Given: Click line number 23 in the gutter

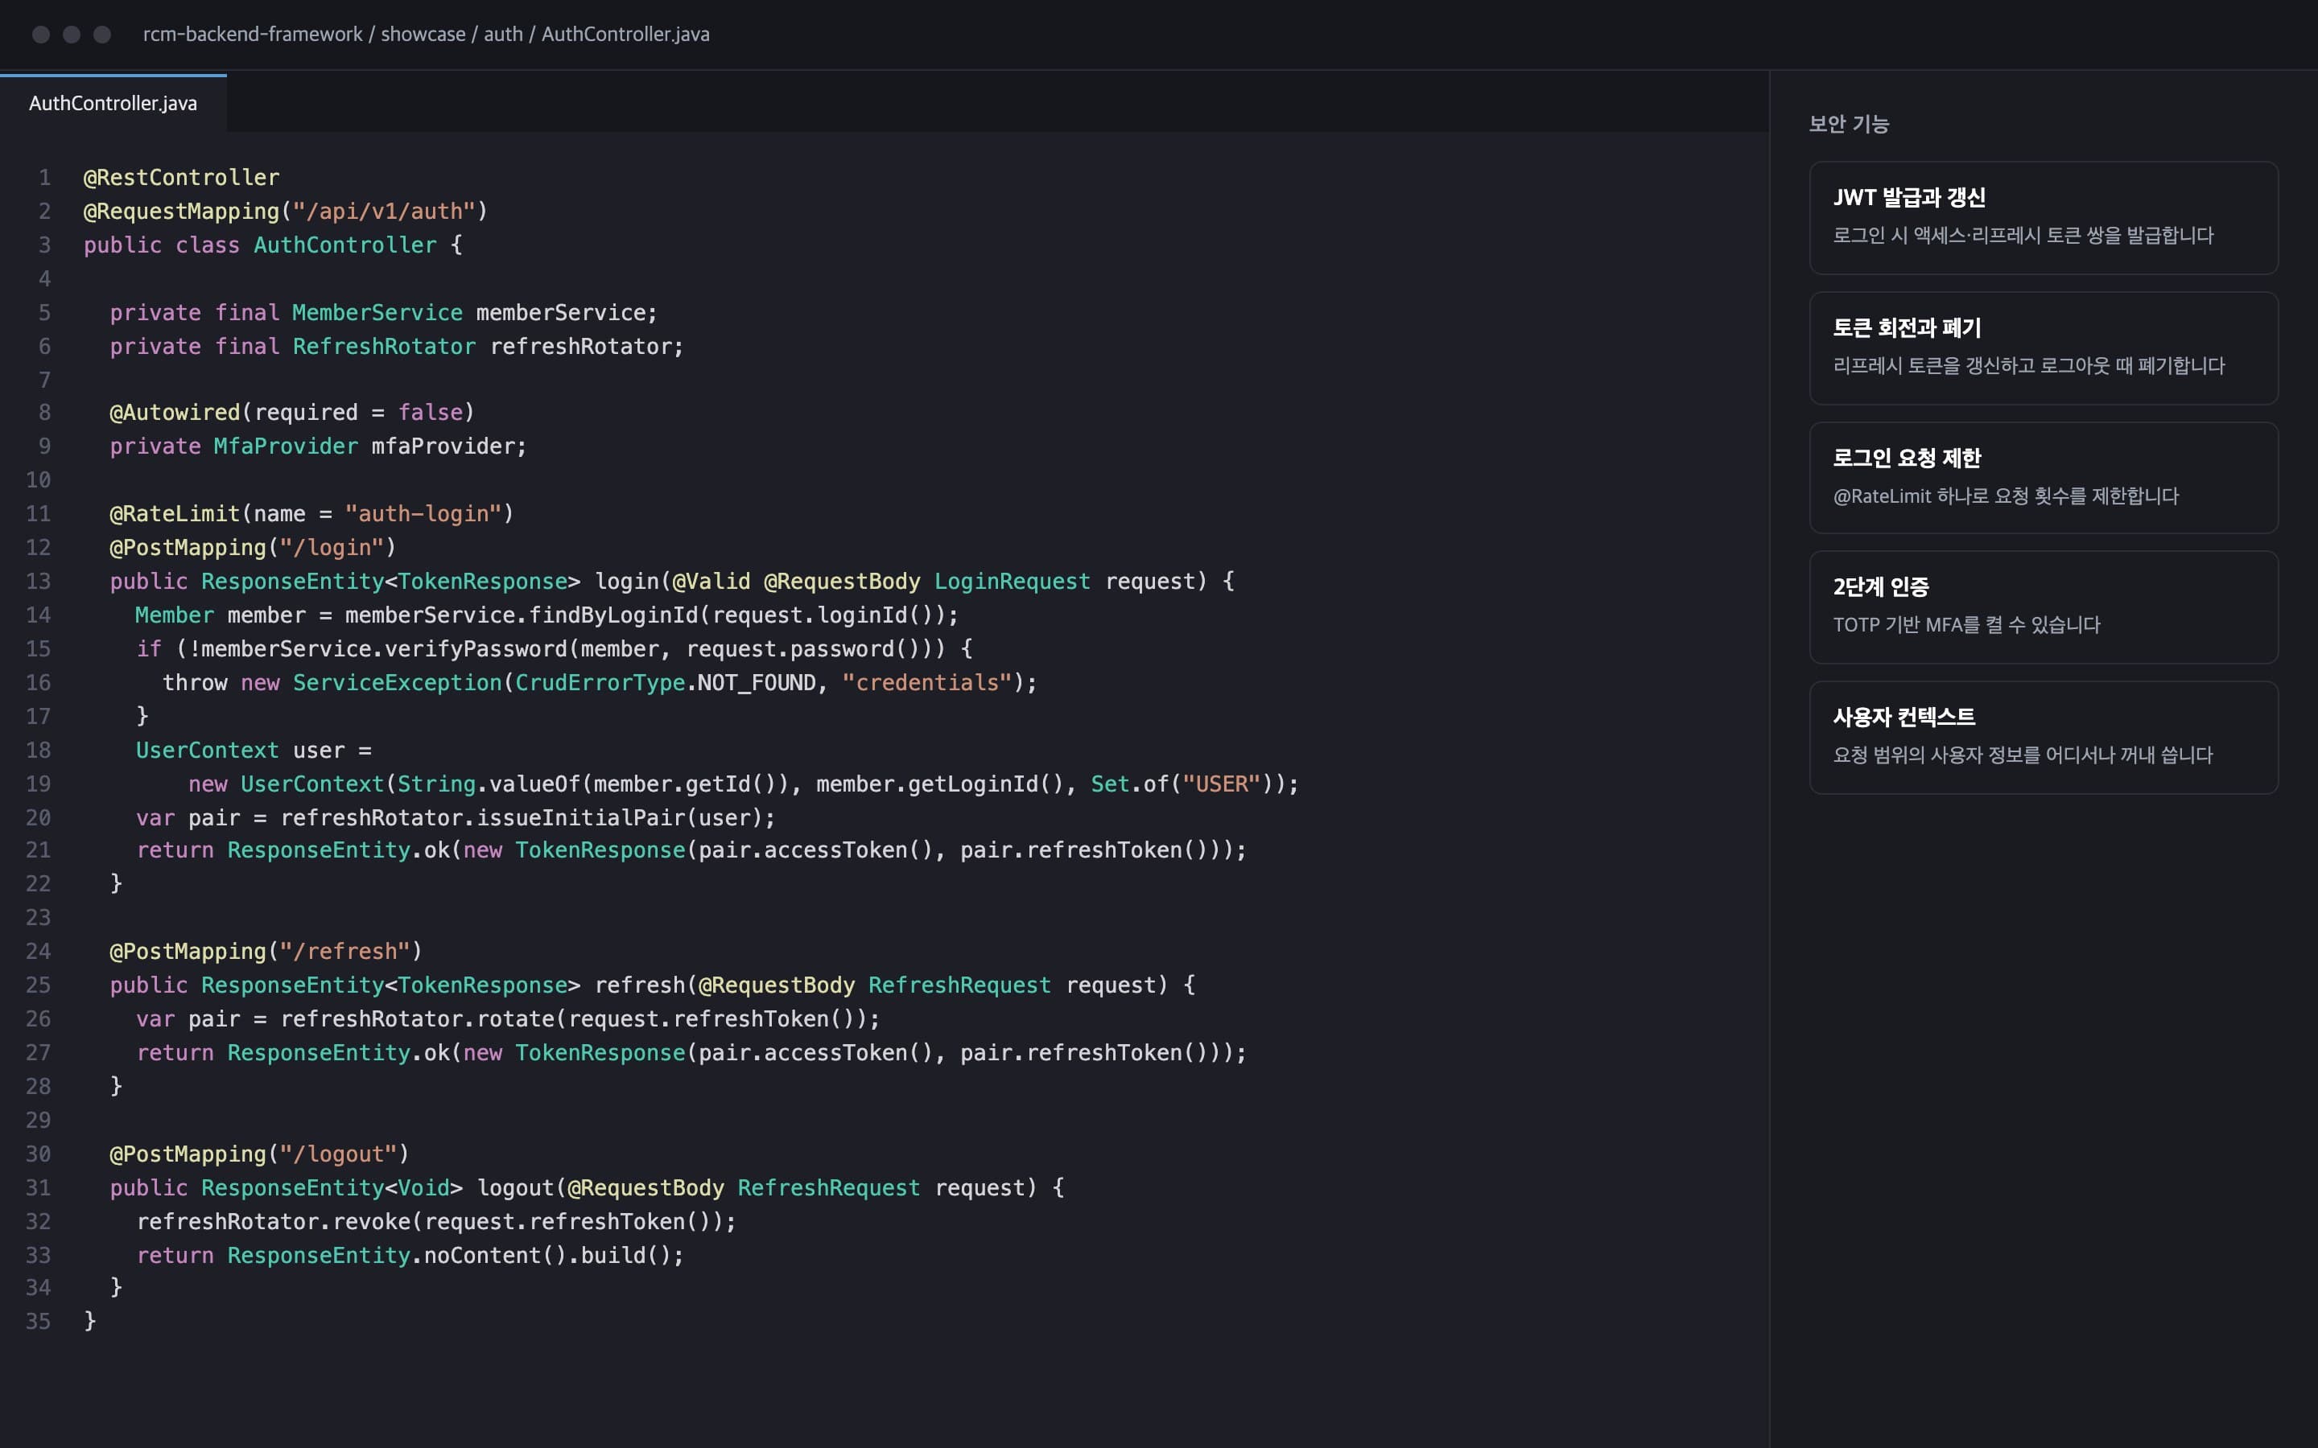Looking at the screenshot, I should pyautogui.click(x=39, y=917).
